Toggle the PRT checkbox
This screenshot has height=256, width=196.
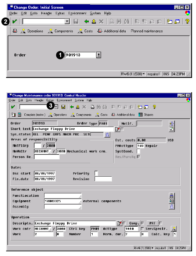pyautogui.click(x=160, y=223)
